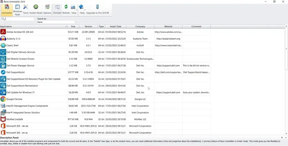This screenshot has height=146, width=288.
Task: Click the IvoSoft company cell
Action: [x=140, y=45]
